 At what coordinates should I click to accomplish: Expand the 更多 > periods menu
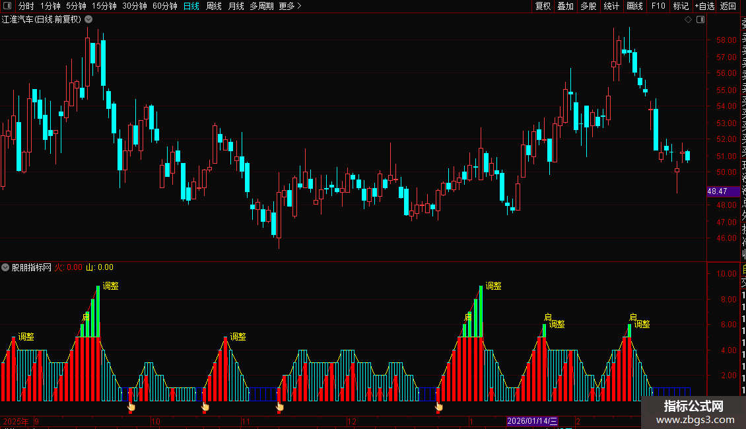290,6
